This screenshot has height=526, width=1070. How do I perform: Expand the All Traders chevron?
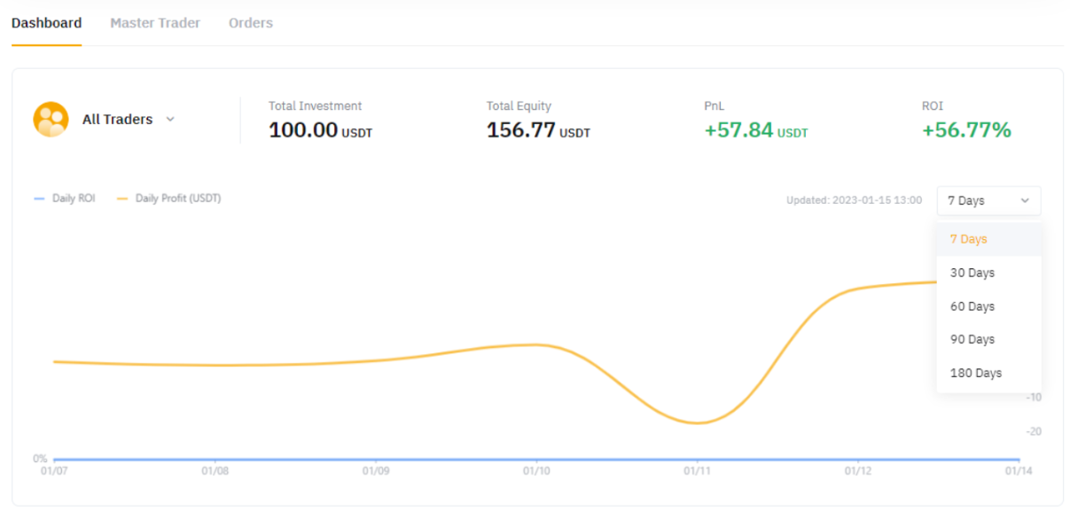click(170, 120)
